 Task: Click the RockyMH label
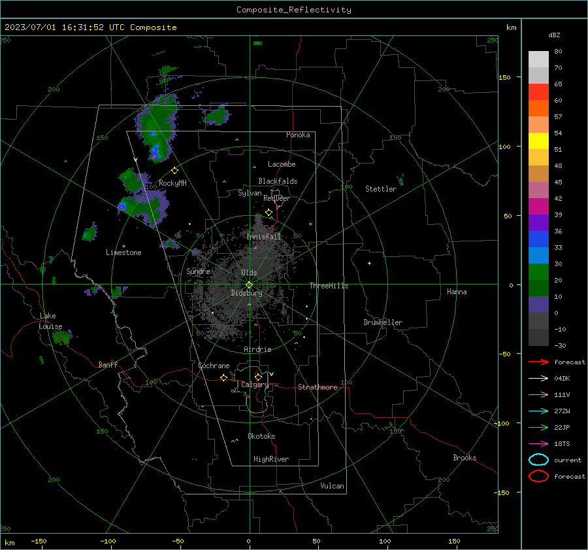click(172, 183)
